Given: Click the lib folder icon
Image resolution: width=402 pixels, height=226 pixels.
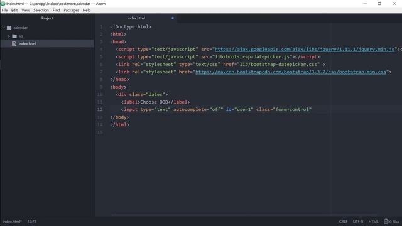Looking at the screenshot, I should pyautogui.click(x=14, y=36).
